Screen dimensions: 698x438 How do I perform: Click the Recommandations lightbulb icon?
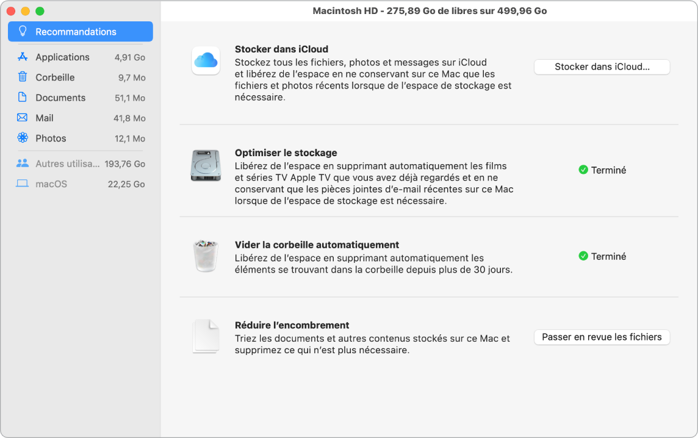pyautogui.click(x=22, y=31)
